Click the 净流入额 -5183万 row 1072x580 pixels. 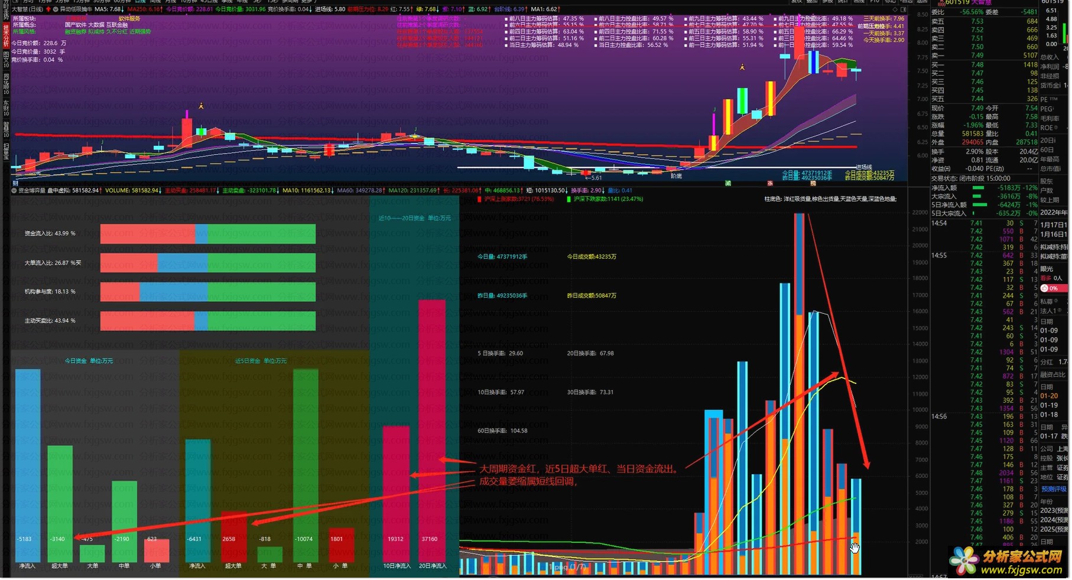click(985, 188)
